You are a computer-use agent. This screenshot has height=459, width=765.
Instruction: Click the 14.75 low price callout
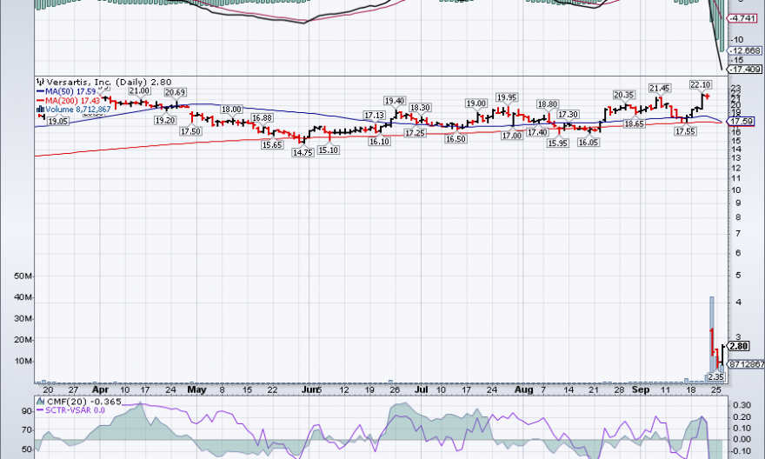click(302, 152)
